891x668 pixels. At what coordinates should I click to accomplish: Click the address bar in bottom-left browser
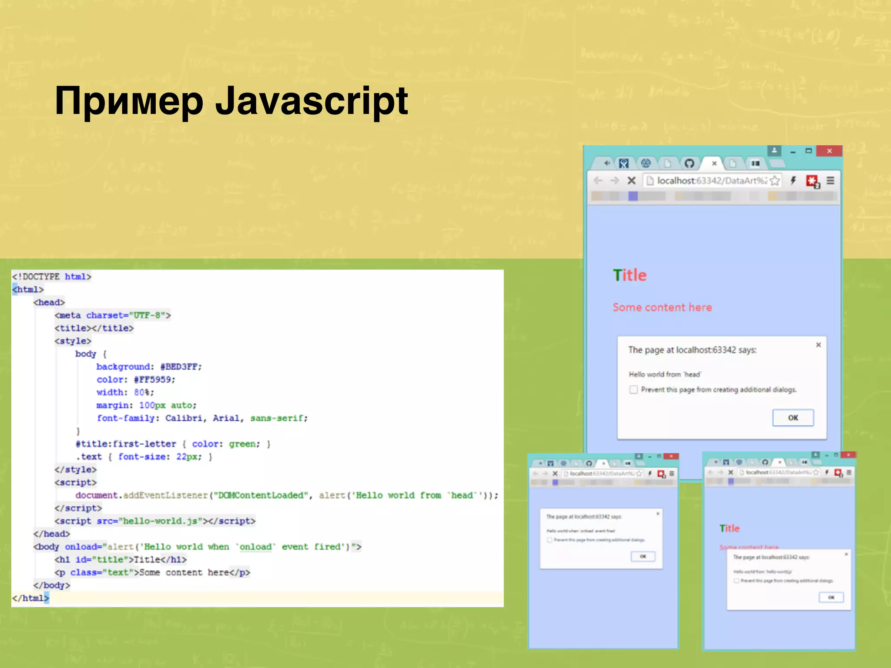pos(603,473)
